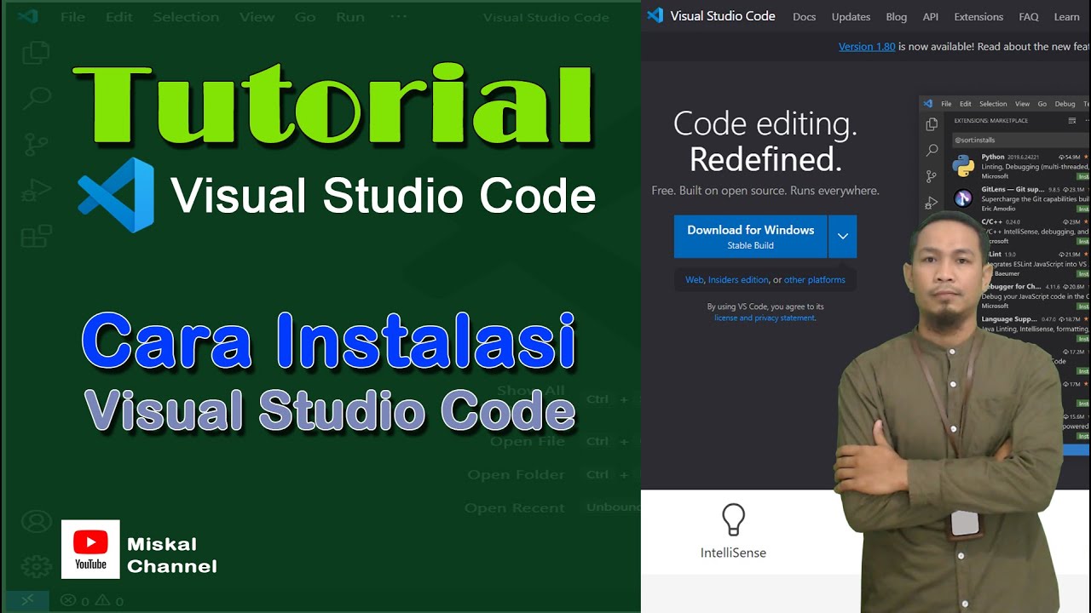Open the Edit menu in faded VS Code window
1091x613 pixels.
coord(120,17)
